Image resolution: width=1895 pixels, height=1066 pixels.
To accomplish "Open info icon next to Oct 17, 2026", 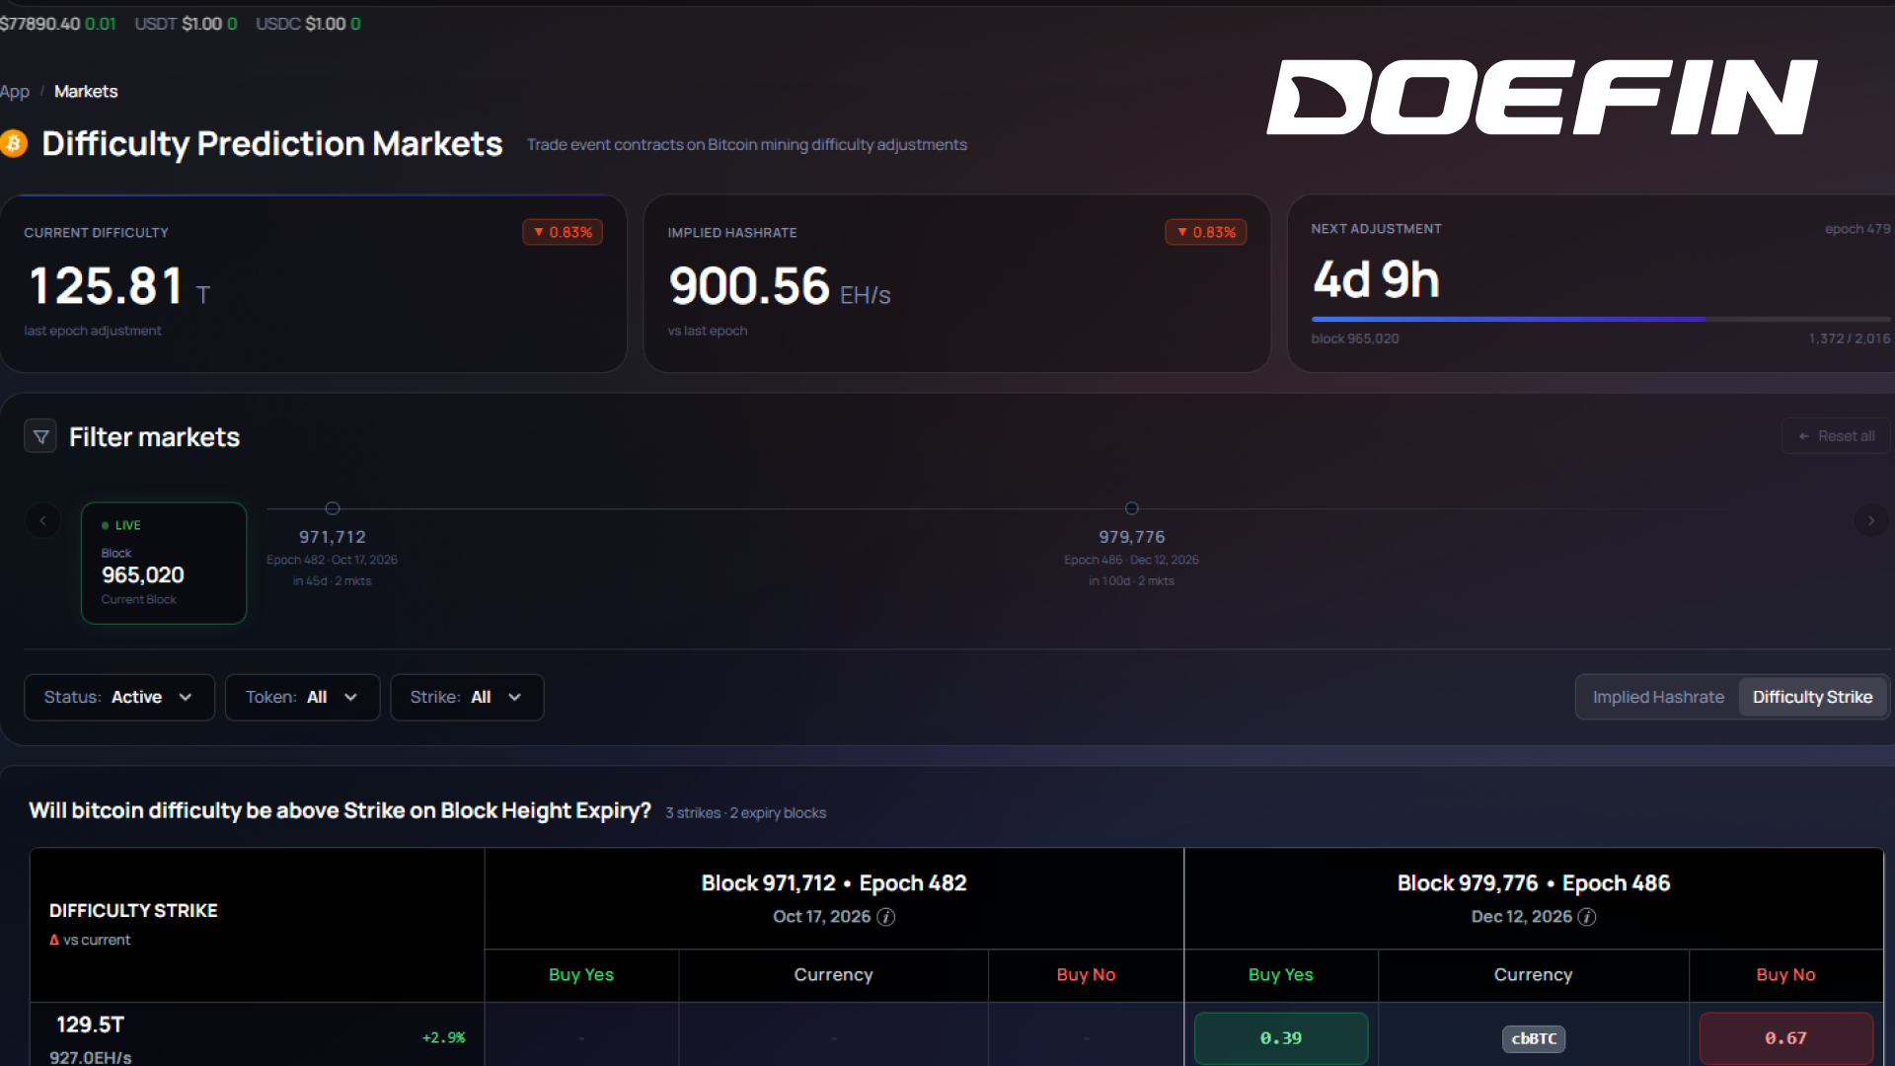I will pyautogui.click(x=886, y=917).
